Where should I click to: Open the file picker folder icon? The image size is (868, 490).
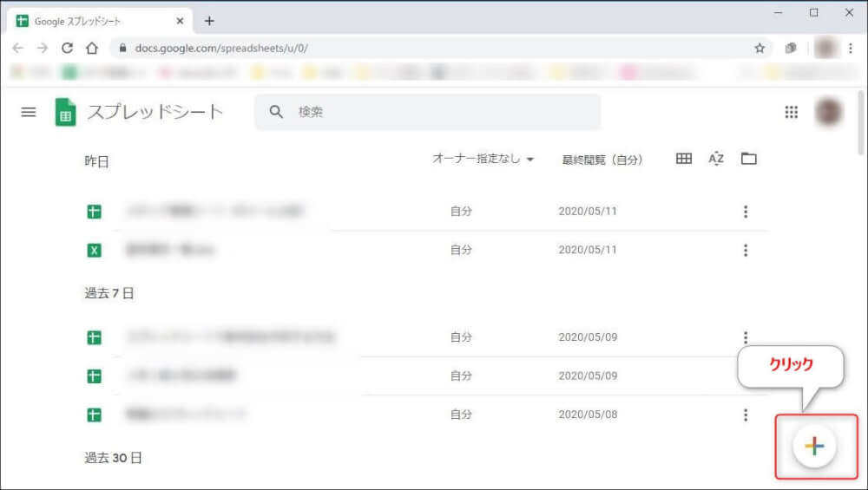[748, 159]
